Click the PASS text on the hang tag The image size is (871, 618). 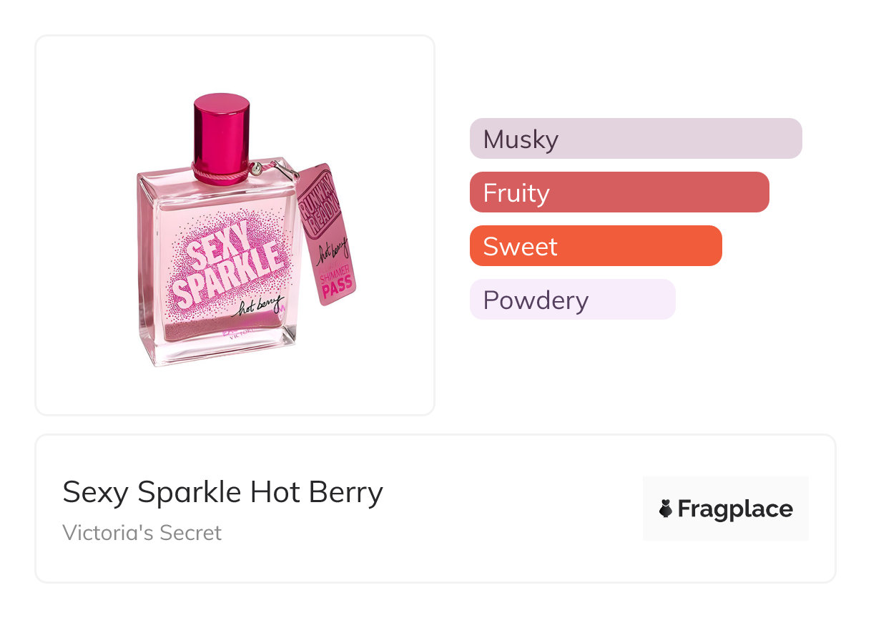click(x=337, y=283)
